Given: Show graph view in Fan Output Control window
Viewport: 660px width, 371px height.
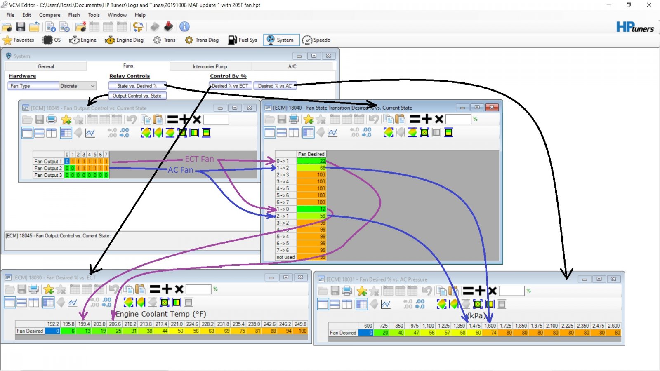Looking at the screenshot, I should point(90,133).
